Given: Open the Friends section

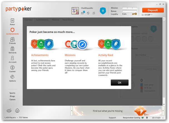Looking at the screenshot, I should [x=13, y=41].
